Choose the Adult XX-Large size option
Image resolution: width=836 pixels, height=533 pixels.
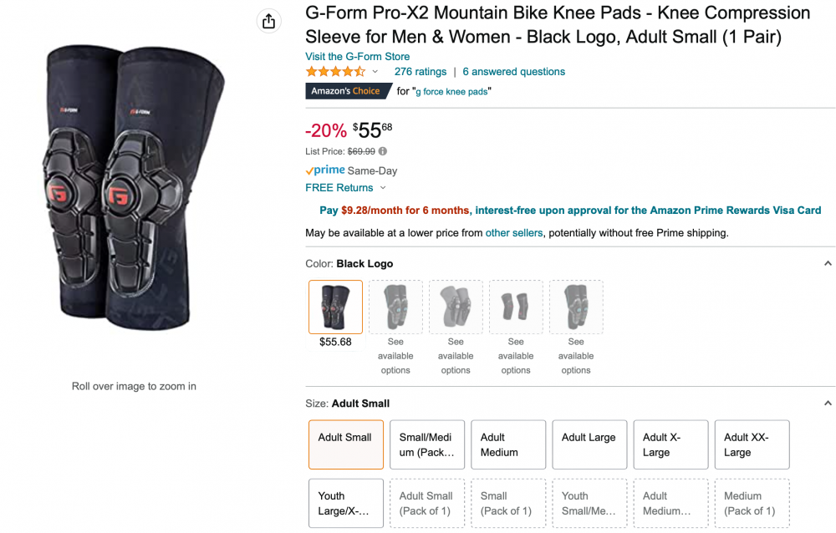(x=752, y=444)
